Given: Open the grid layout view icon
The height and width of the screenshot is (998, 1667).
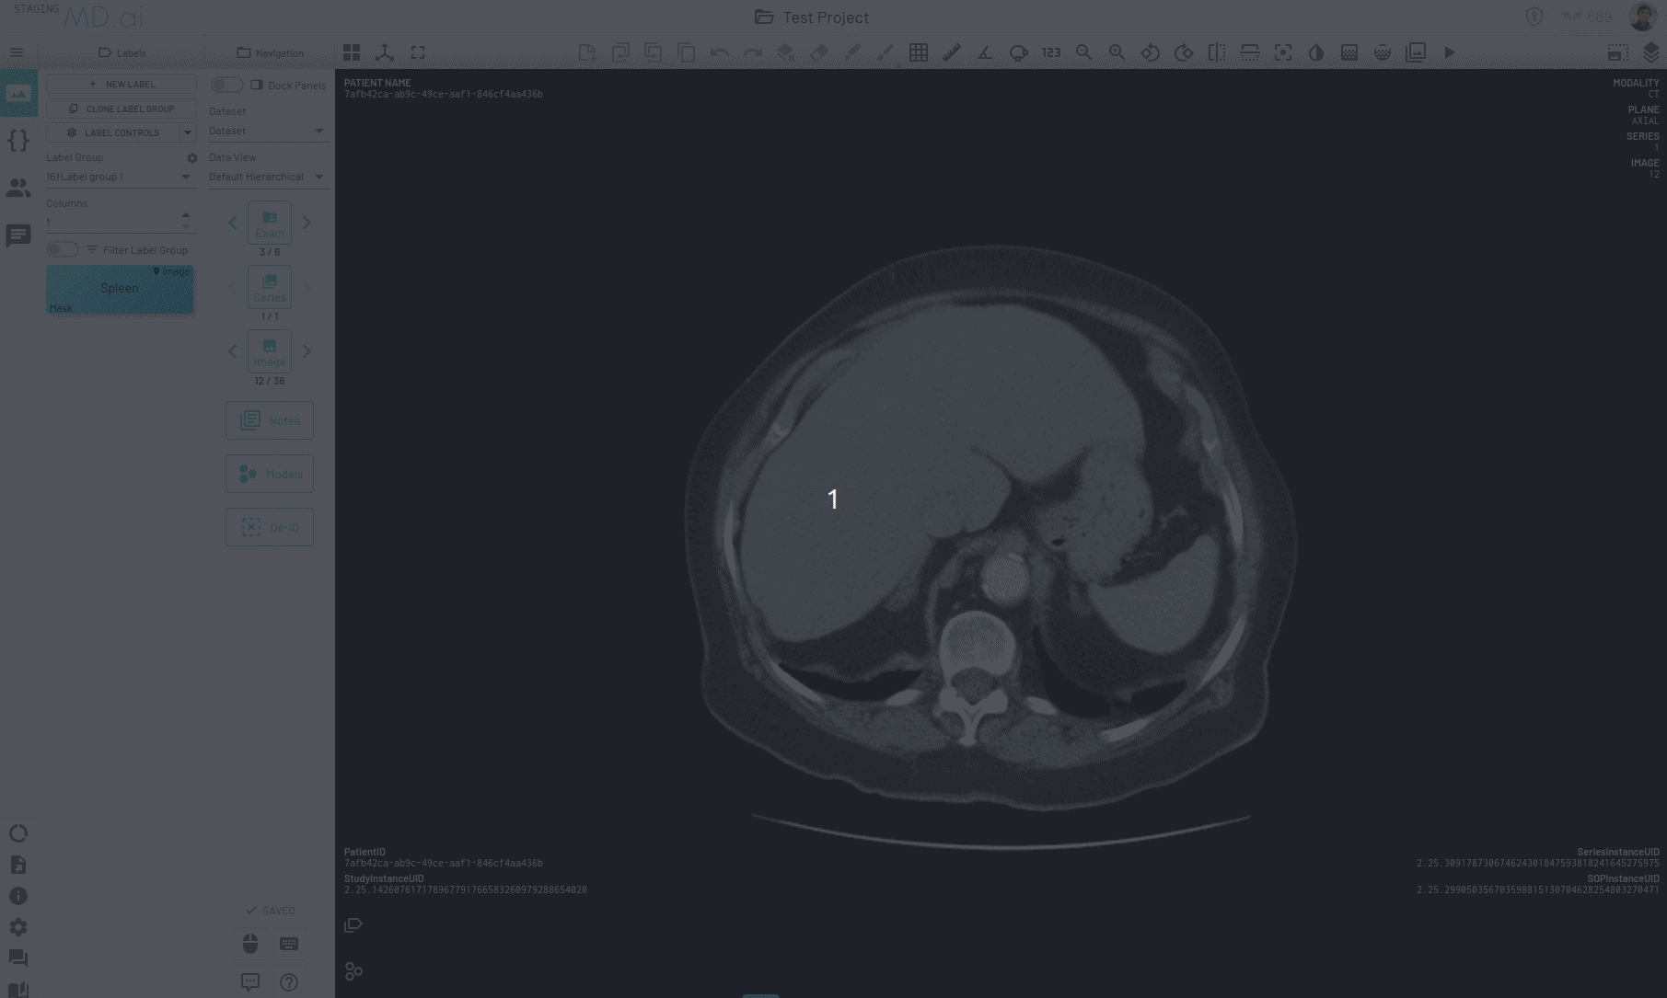Looking at the screenshot, I should 352,53.
